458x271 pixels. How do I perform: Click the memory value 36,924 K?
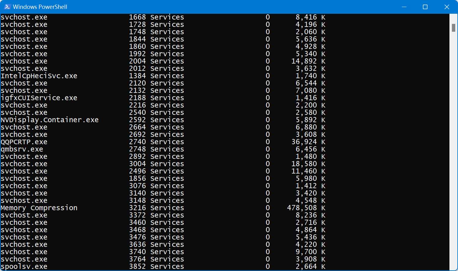(x=308, y=142)
